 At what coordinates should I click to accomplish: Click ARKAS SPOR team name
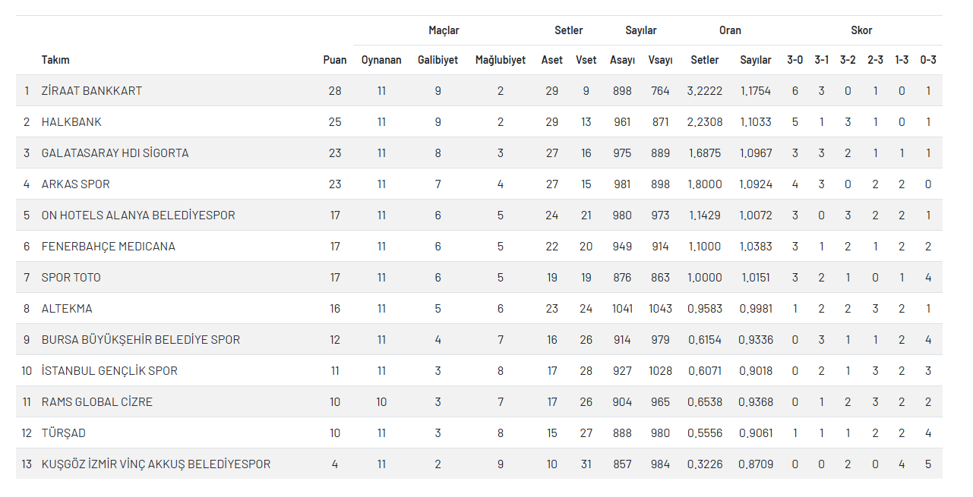point(76,184)
